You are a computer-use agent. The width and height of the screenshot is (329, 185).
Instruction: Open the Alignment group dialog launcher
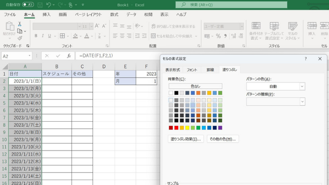(x=199, y=46)
